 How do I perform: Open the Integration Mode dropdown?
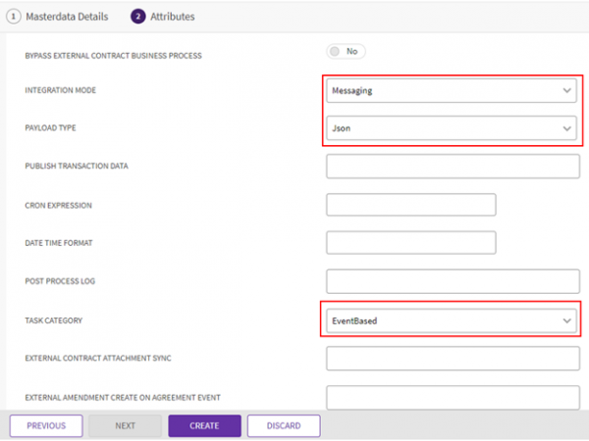(x=450, y=91)
